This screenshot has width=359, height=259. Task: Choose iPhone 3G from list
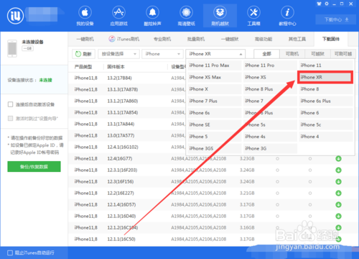[270, 148]
